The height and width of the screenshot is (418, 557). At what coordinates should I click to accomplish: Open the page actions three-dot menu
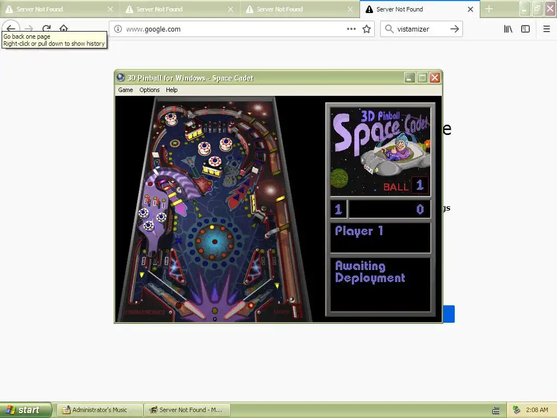(x=351, y=29)
